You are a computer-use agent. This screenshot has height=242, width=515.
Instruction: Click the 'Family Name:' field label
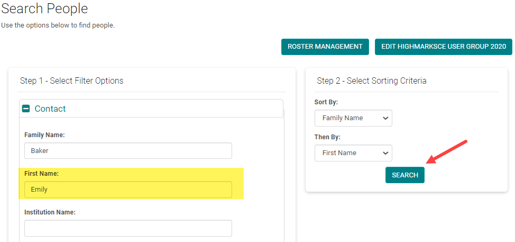pos(44,135)
